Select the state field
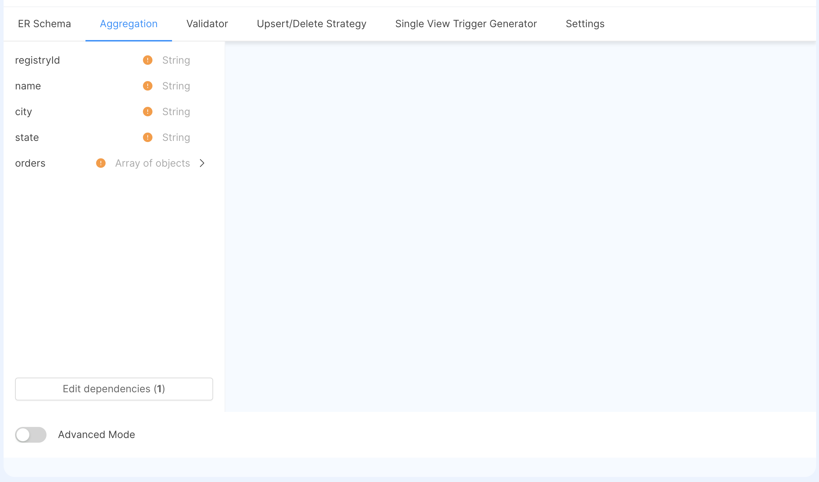819x482 pixels. pyautogui.click(x=26, y=137)
